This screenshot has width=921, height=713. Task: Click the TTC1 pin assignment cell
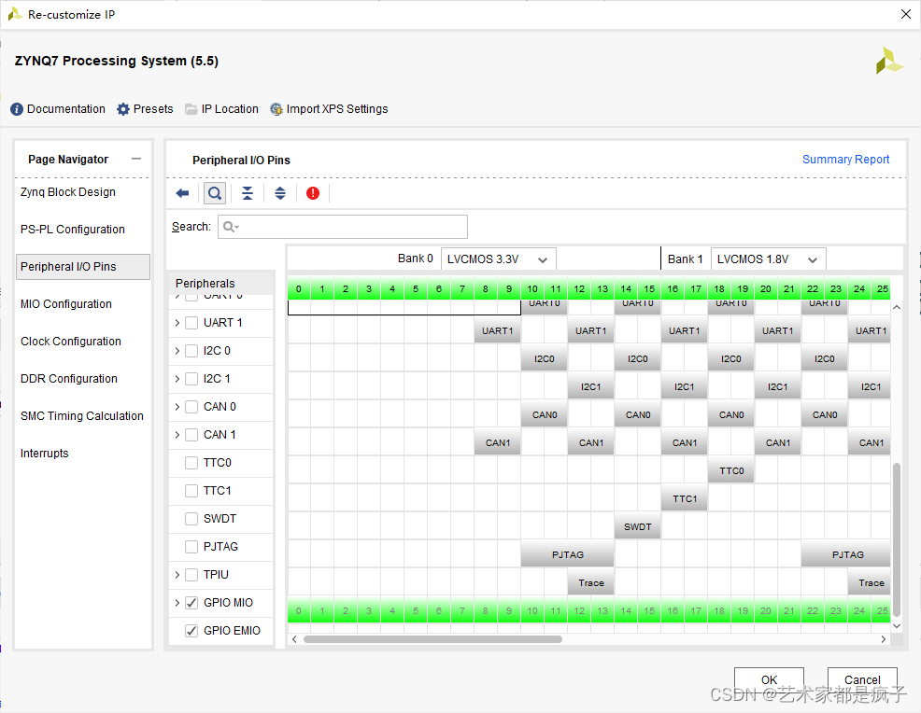coord(685,498)
